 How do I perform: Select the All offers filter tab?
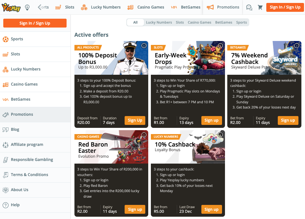tap(135, 22)
